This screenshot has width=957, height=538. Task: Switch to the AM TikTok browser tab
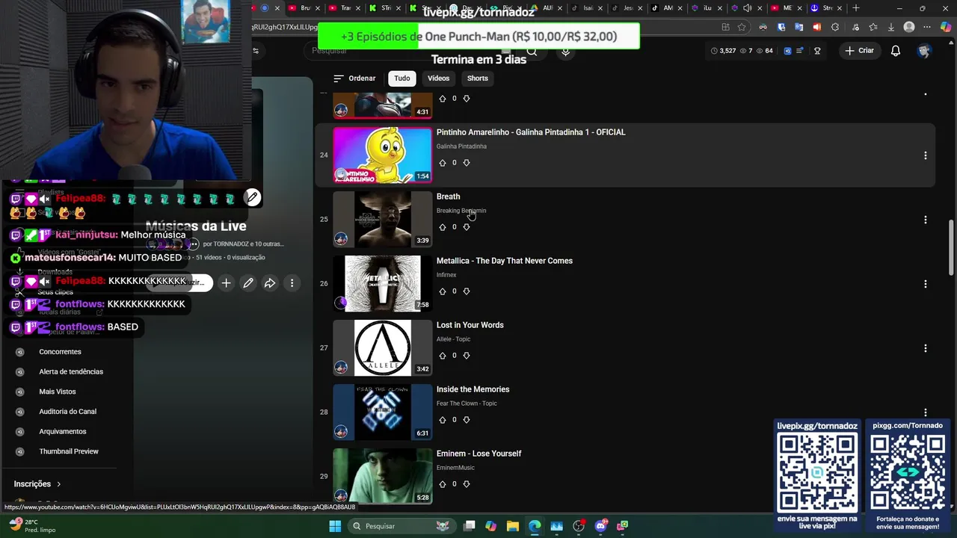(x=668, y=8)
